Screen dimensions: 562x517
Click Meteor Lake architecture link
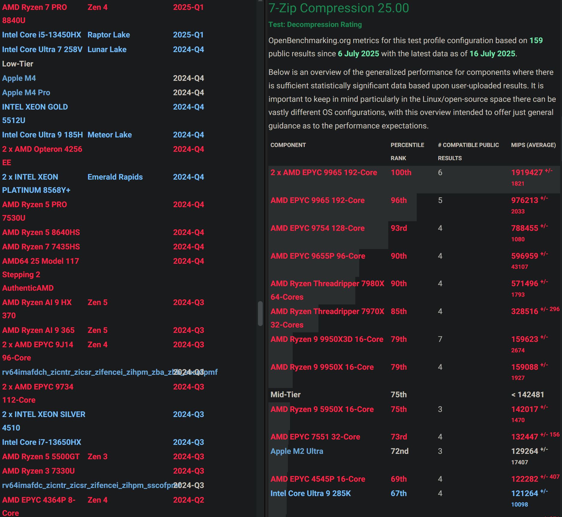pos(110,135)
